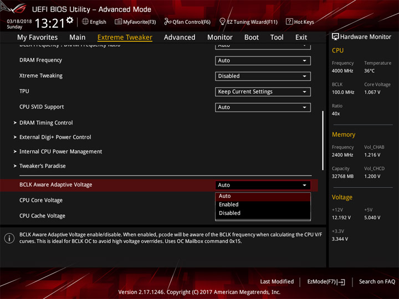Viewport: 399px width, 299px height.
Task: Click +5V value 5.040 V
Action: [x=372, y=218]
